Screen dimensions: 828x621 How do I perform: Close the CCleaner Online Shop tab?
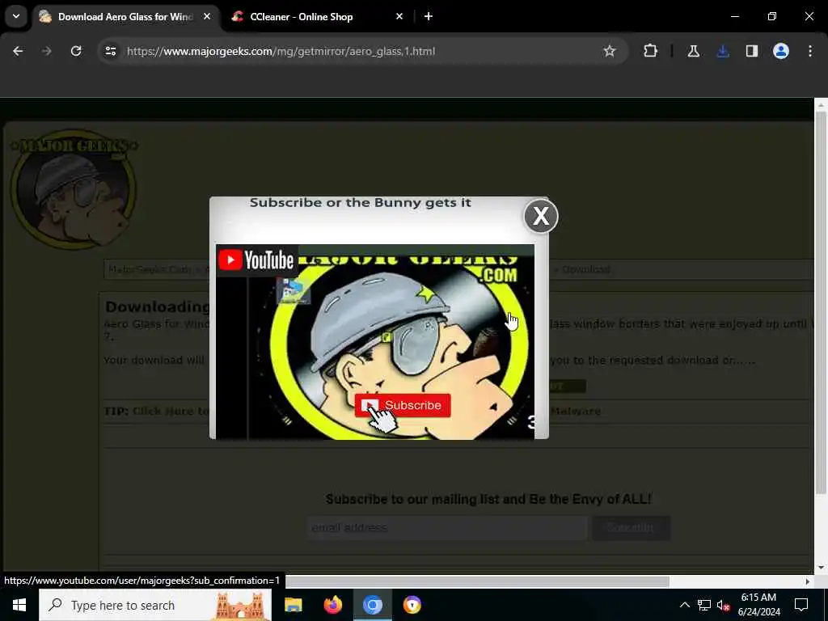pyautogui.click(x=399, y=16)
